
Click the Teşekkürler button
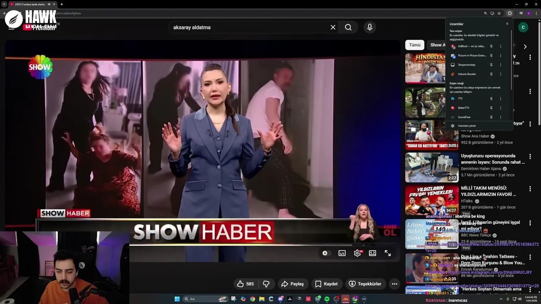pos(365,284)
